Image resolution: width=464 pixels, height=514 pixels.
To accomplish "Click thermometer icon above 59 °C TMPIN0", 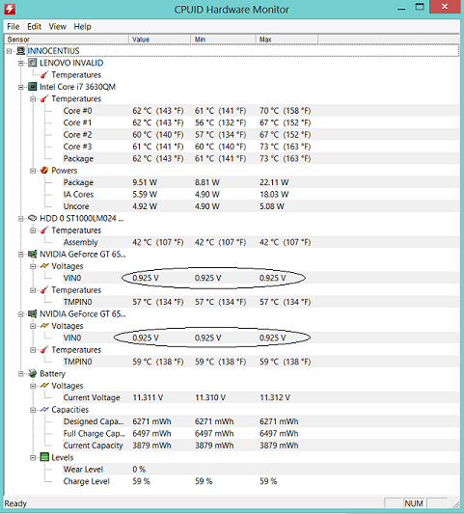I will coord(44,350).
